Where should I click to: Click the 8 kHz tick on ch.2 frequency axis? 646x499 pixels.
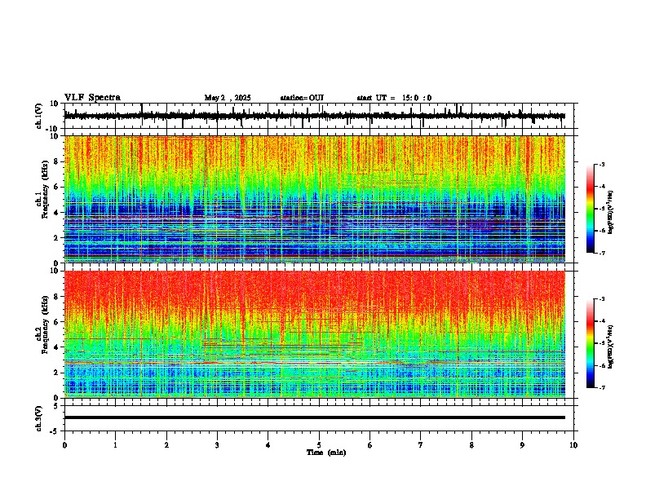coord(56,297)
